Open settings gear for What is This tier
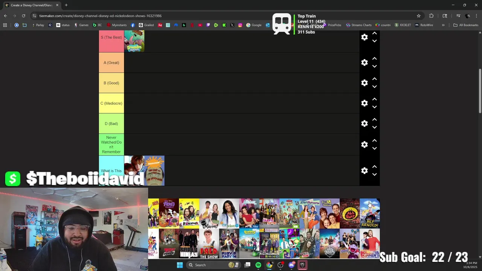 [x=364, y=171]
